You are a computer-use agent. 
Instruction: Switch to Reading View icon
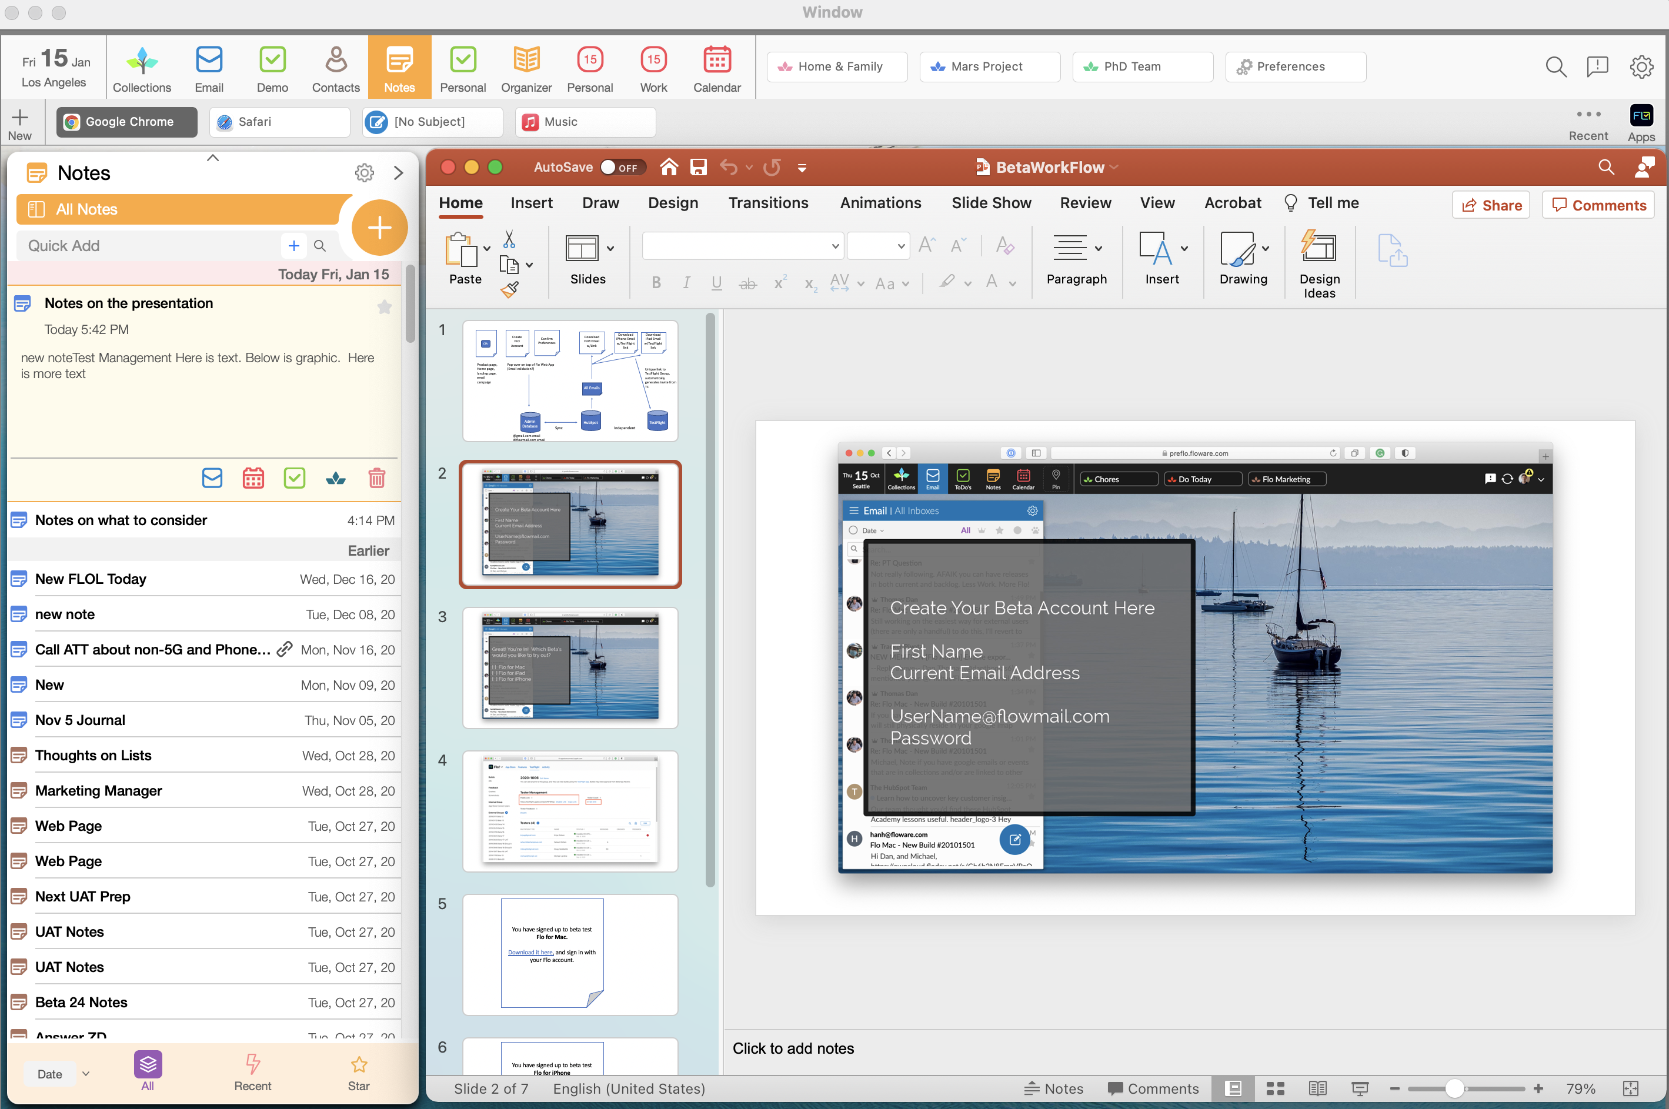1317,1088
